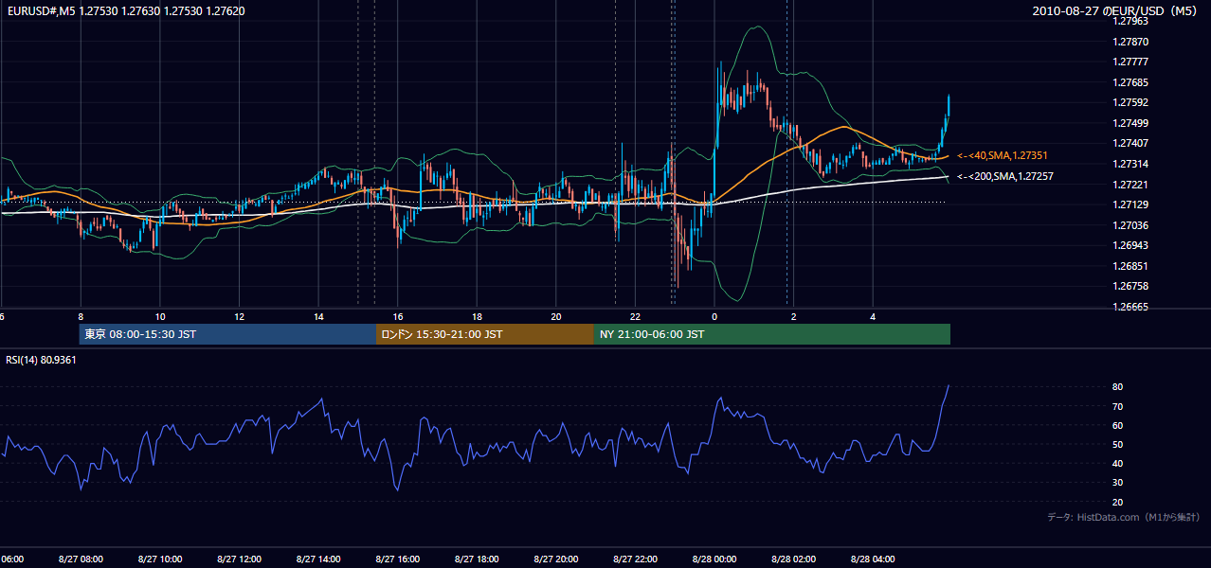Select the NY 21:00-06:00 JST session bar
The width and height of the screenshot is (1211, 568).
click(772, 334)
